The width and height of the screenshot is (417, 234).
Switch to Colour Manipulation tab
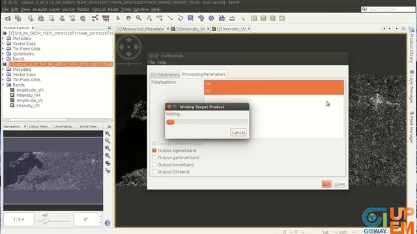click(x=39, y=127)
